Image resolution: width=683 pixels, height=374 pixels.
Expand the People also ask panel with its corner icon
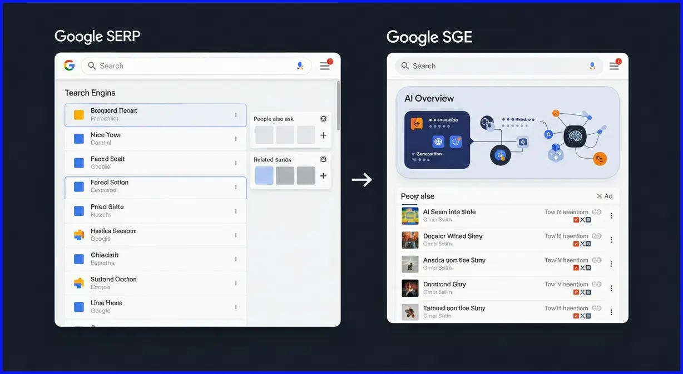pyautogui.click(x=324, y=119)
